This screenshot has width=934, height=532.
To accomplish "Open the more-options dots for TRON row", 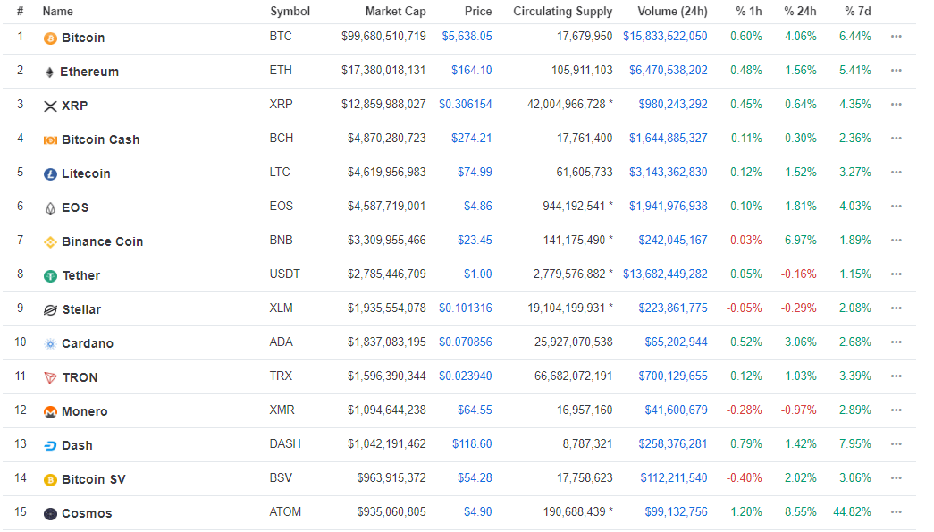I will [x=896, y=376].
